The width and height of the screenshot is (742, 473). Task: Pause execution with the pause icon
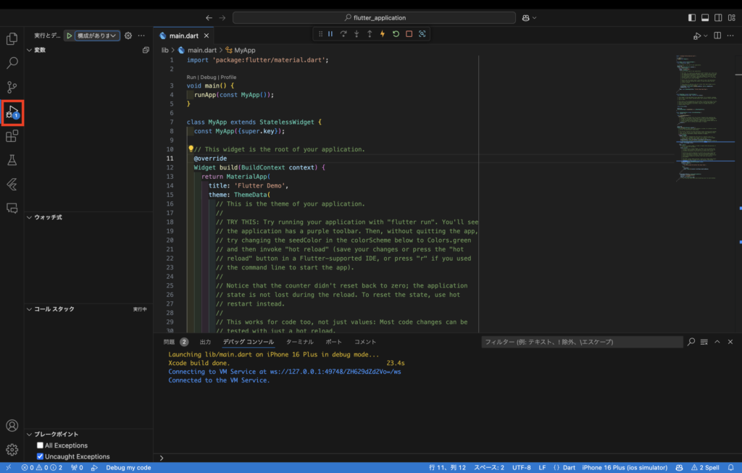point(330,33)
